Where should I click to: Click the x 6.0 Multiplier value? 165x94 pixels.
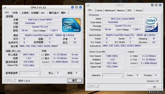coord(112,60)
